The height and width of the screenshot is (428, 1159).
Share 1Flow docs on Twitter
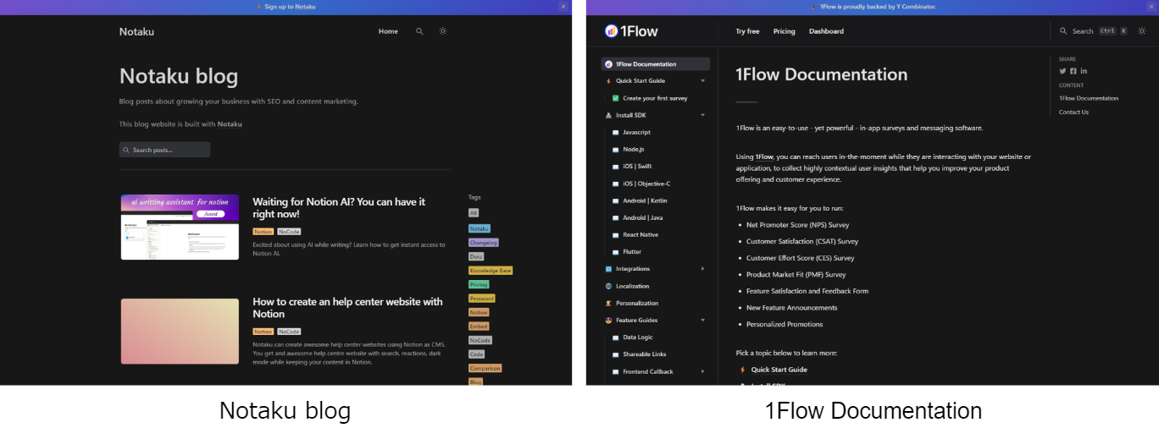click(1062, 71)
